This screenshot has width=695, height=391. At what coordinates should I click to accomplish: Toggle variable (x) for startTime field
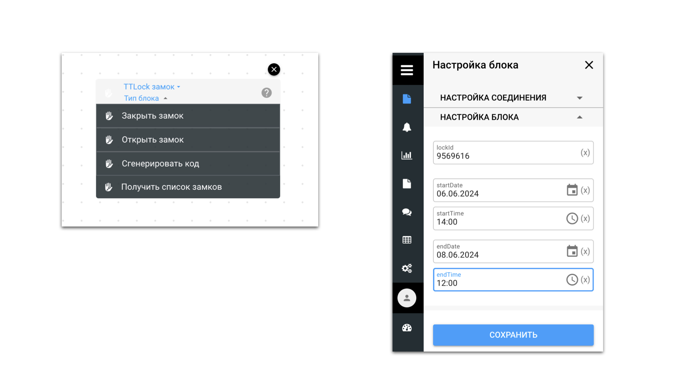point(585,218)
